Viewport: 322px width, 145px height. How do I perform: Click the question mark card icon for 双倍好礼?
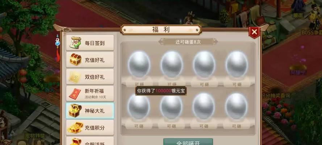pyautogui.click(x=75, y=77)
